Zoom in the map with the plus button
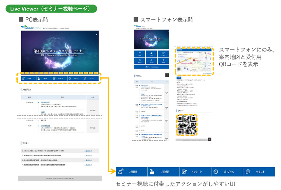The width and height of the screenshot is (281, 190). pyautogui.click(x=209, y=66)
